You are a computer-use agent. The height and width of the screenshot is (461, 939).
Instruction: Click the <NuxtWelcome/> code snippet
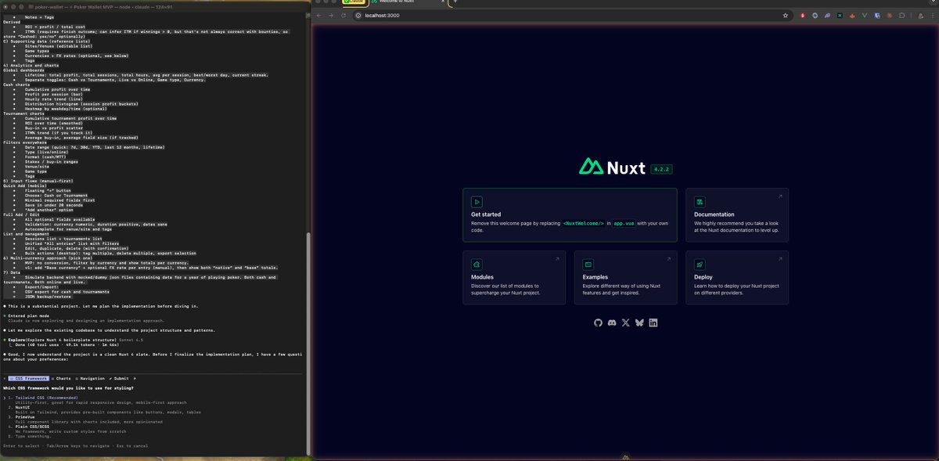point(584,223)
